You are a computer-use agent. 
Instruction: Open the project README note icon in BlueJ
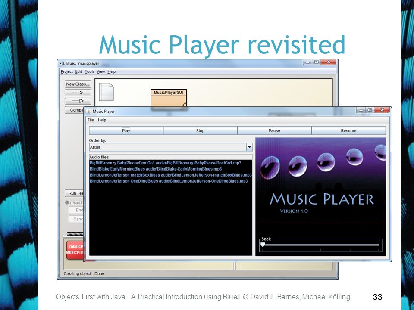(x=106, y=92)
